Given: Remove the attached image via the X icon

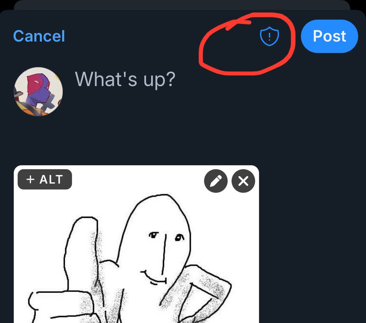Looking at the screenshot, I should click(x=243, y=181).
